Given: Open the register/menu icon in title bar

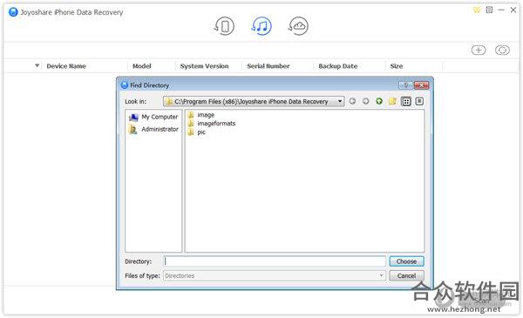Looking at the screenshot, I should (489, 10).
